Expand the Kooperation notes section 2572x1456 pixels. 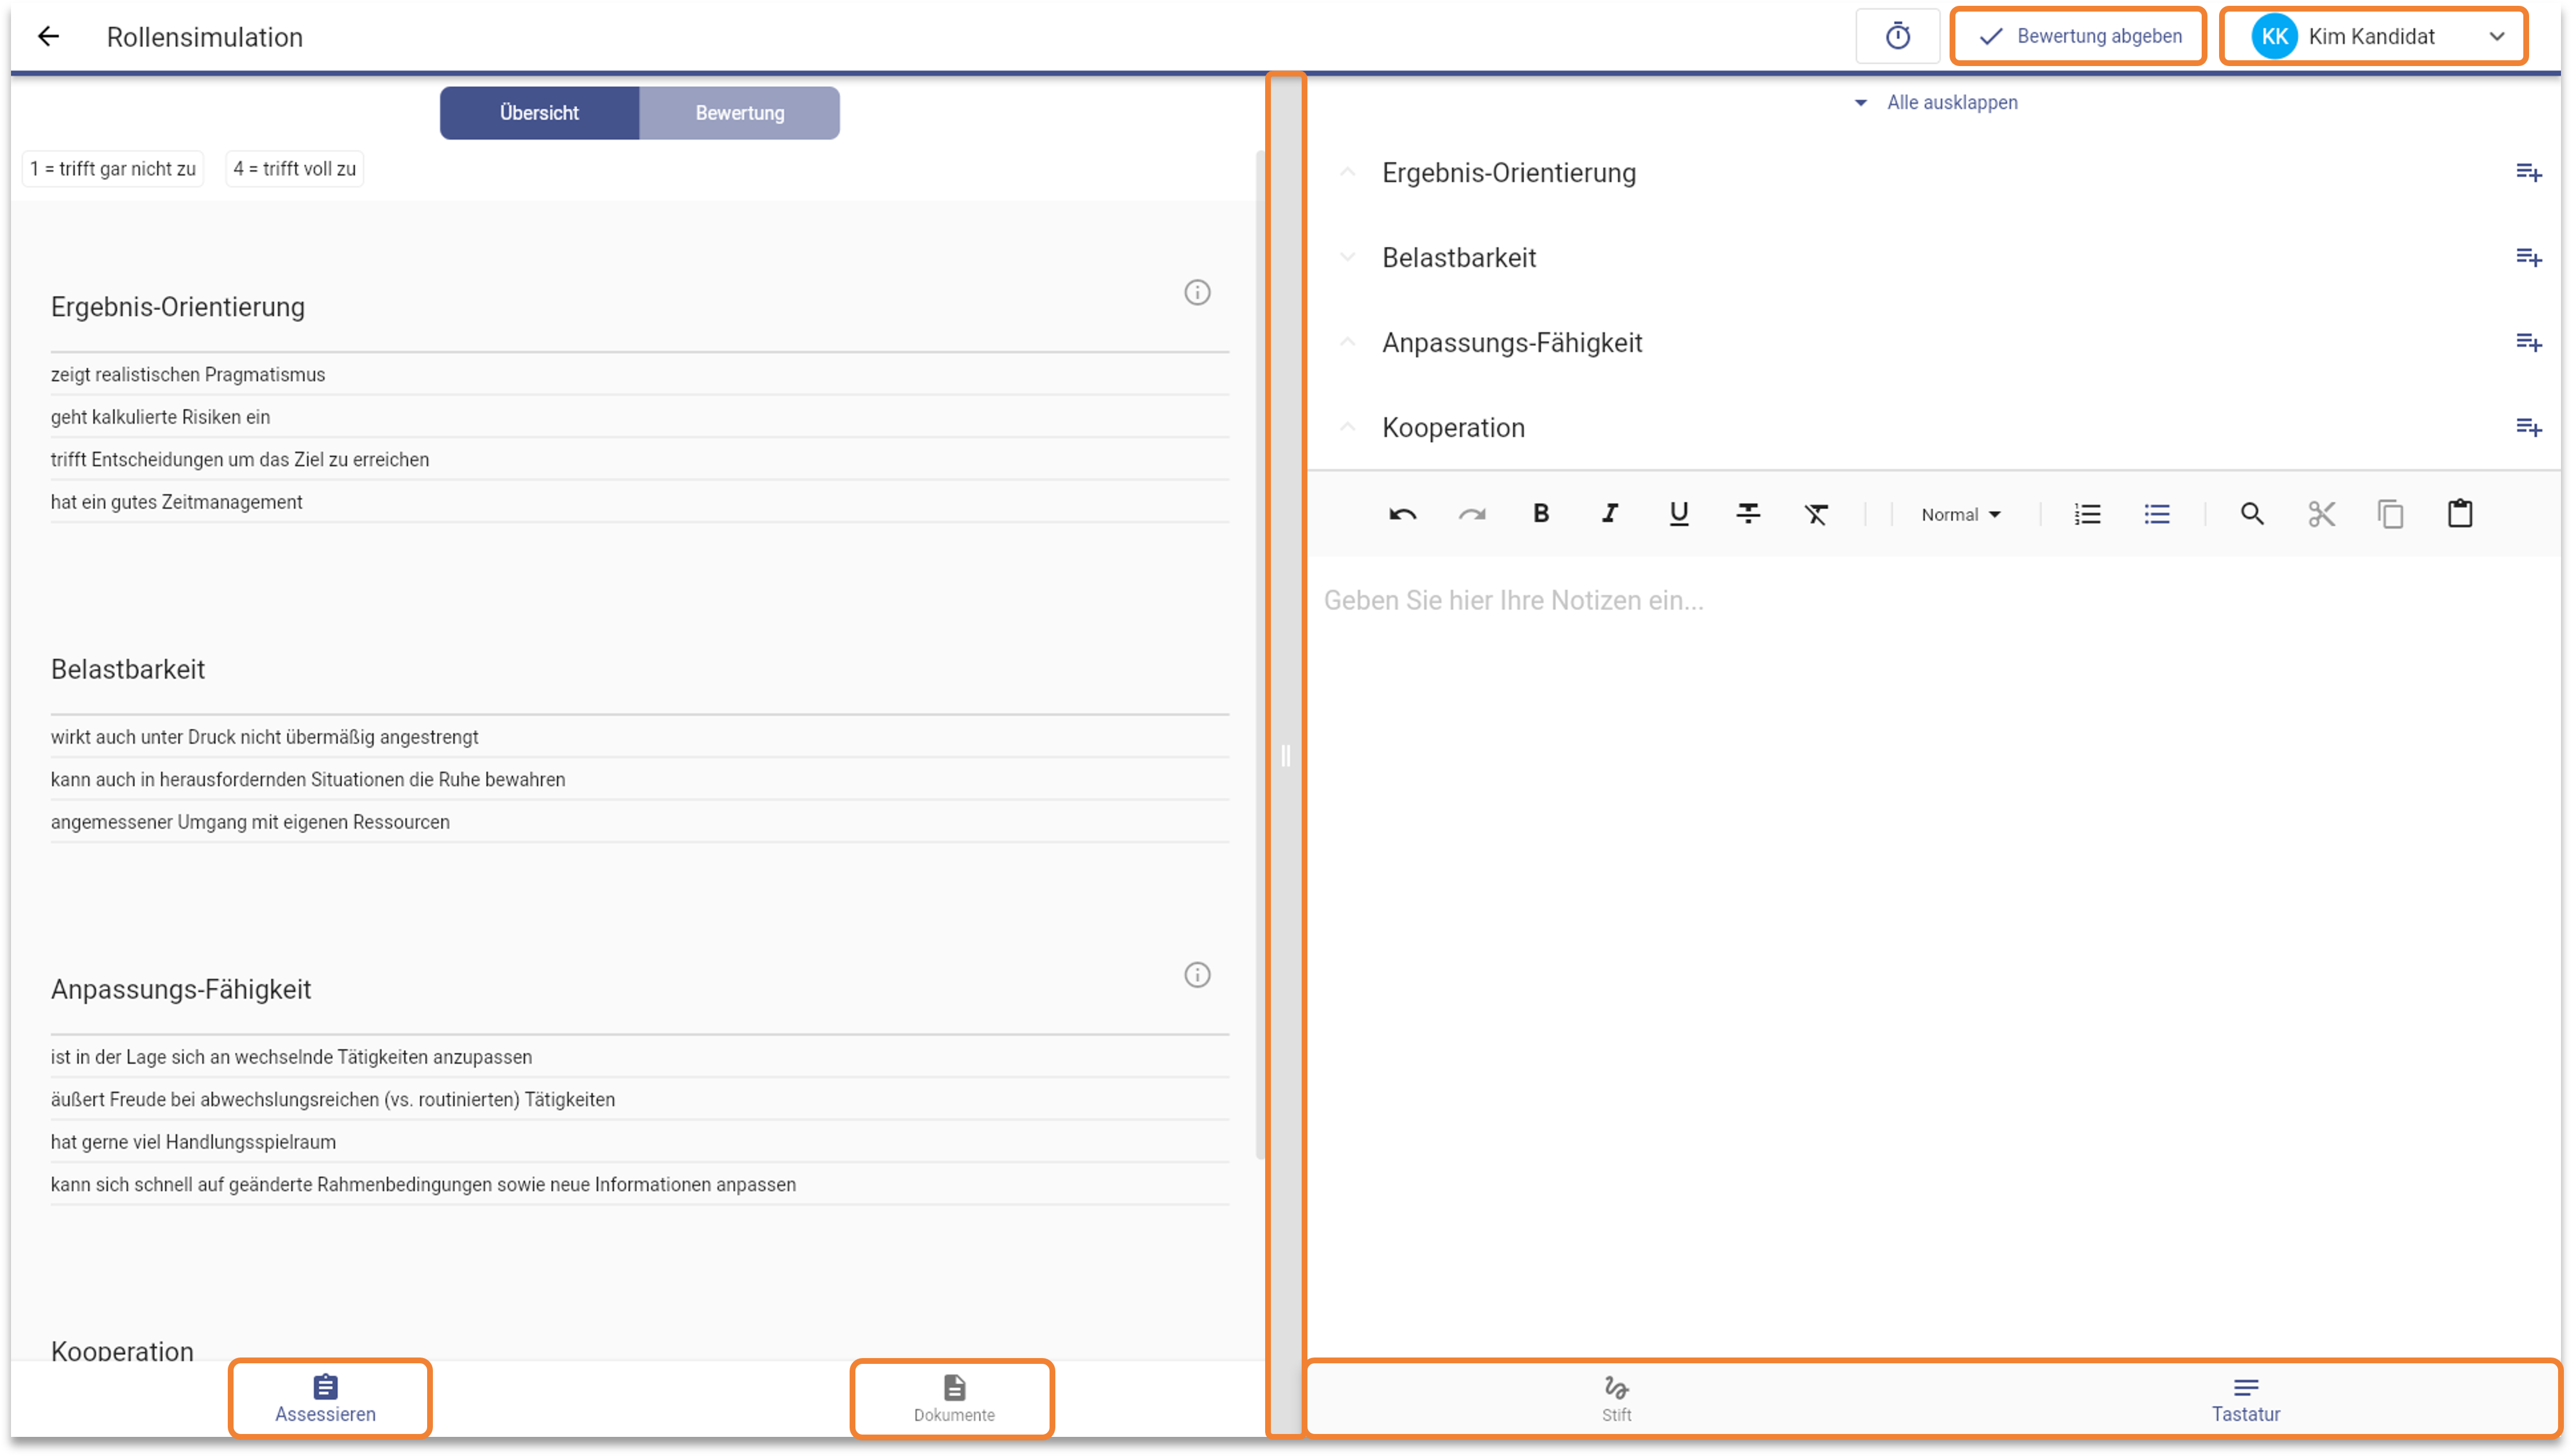1347,428
